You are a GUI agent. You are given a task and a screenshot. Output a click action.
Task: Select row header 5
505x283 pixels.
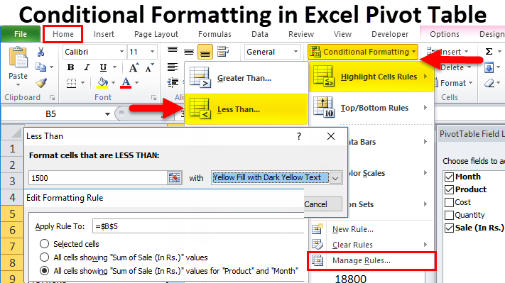[12, 213]
